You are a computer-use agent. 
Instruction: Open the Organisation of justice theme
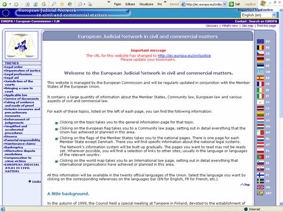pyautogui.click(x=22, y=71)
